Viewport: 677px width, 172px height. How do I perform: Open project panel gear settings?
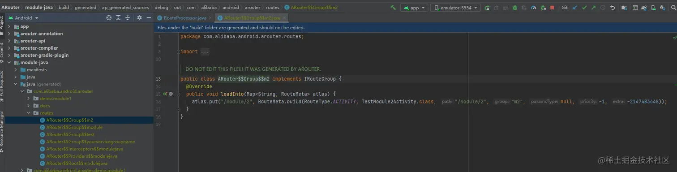tap(139, 18)
